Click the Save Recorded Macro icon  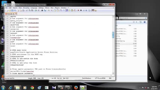point(89,10)
